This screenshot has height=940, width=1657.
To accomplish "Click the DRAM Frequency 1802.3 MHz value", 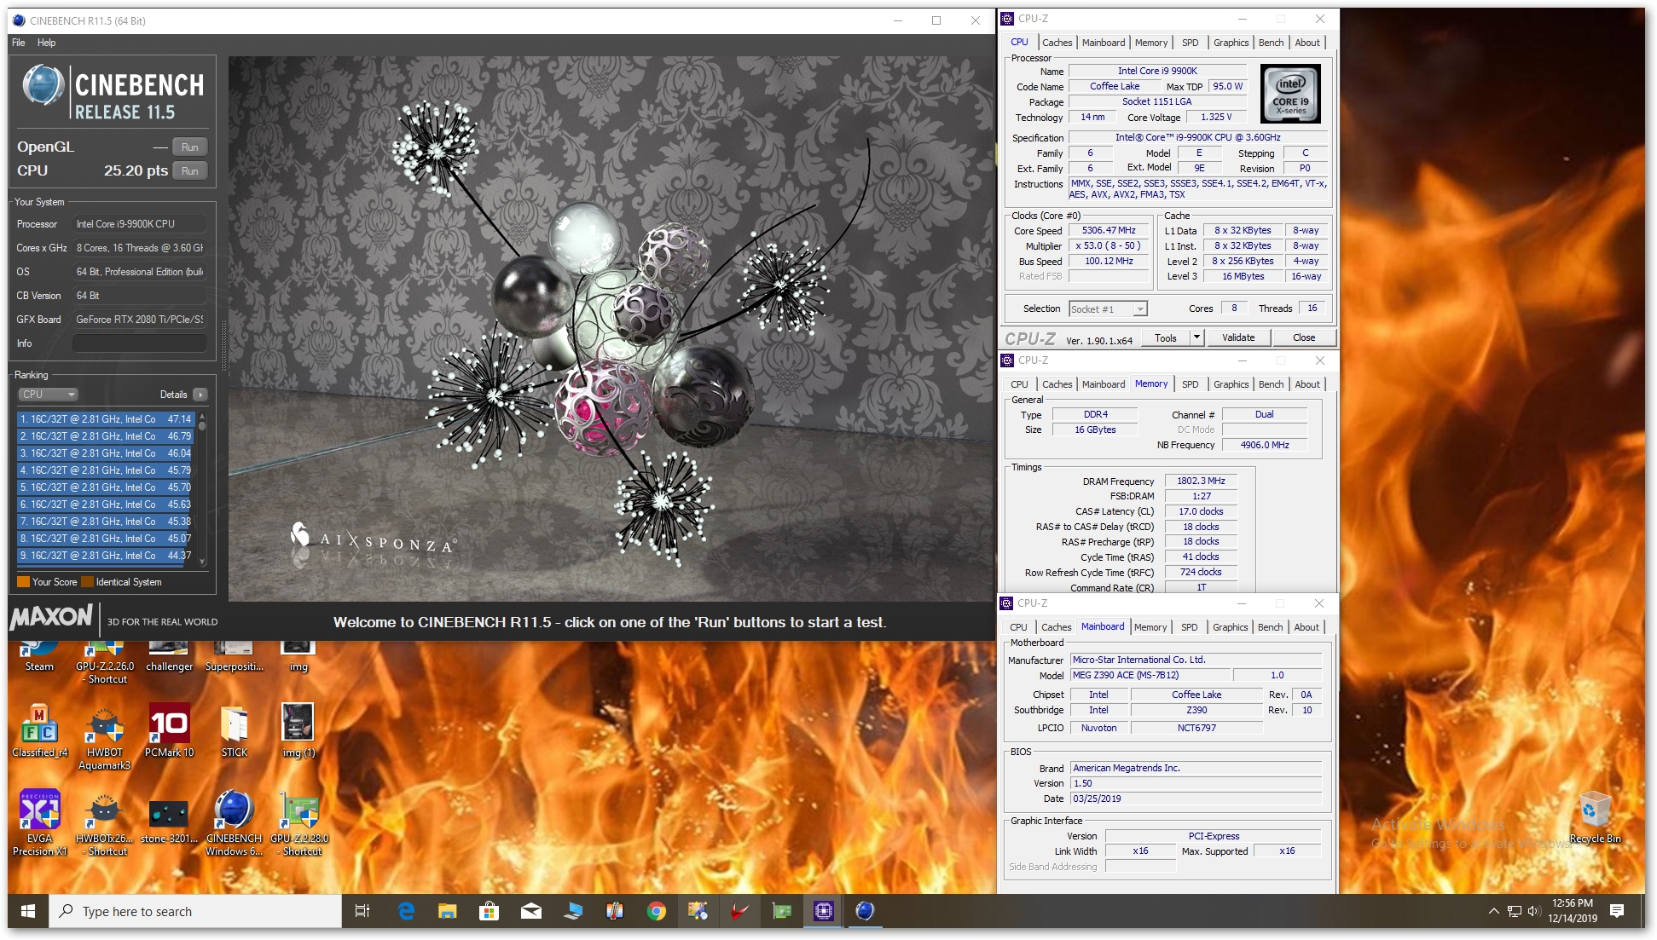I will 1201,482.
